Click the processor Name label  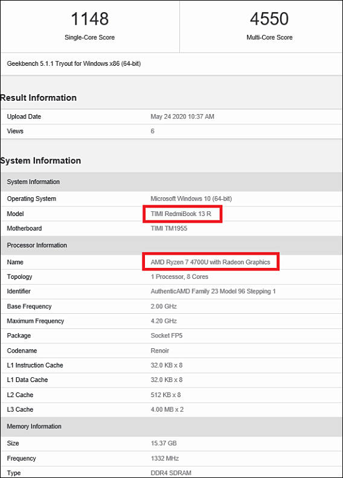(15, 262)
